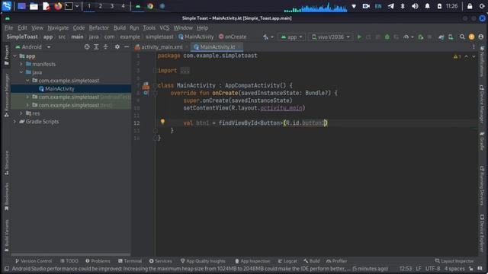Toggle the Structure side tool window
The image size is (488, 274).
pos(7,163)
